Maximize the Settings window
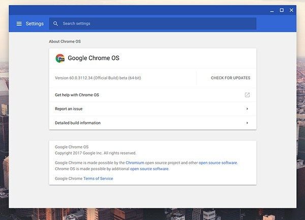 click(x=282, y=10)
